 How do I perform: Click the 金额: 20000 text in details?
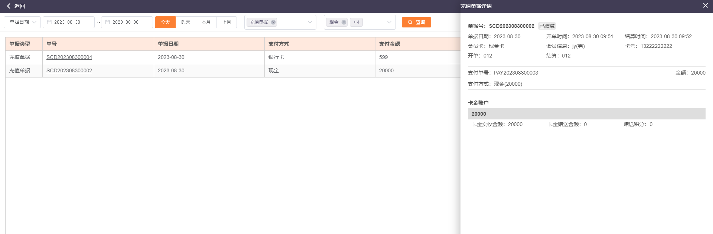(x=690, y=73)
